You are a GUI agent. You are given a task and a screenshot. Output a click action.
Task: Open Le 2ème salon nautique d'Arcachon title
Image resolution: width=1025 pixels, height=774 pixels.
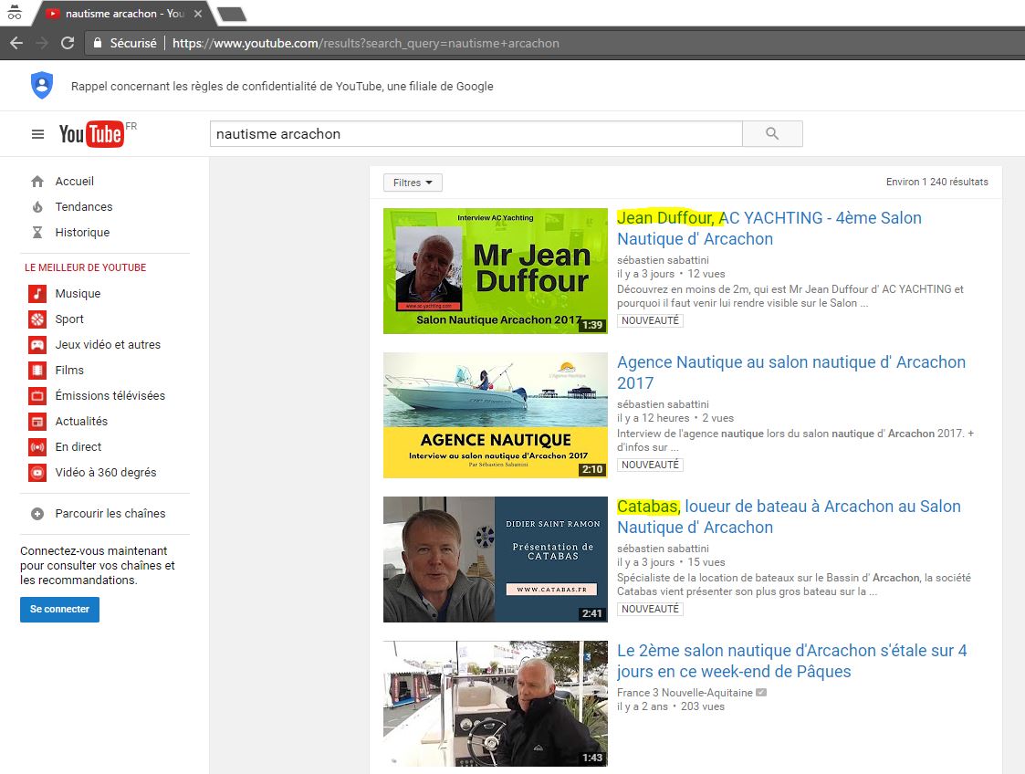coord(791,661)
